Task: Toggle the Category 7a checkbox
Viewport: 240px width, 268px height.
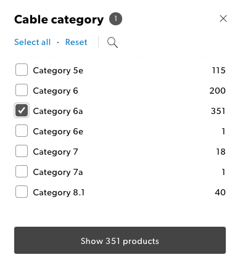Action: [22, 171]
